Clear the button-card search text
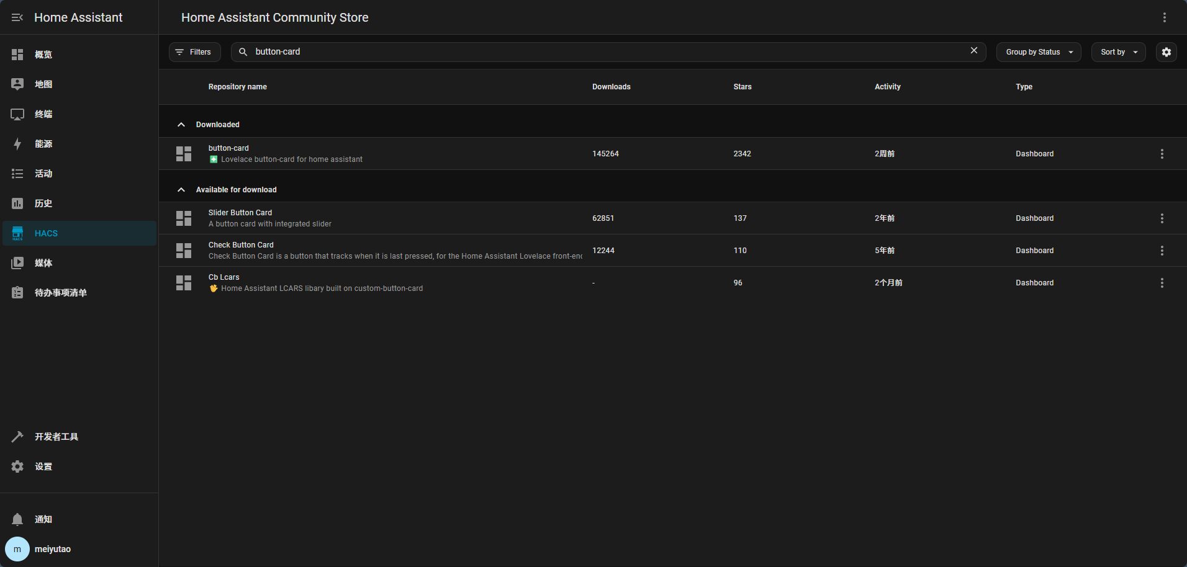Image resolution: width=1187 pixels, height=567 pixels. pyautogui.click(x=973, y=51)
